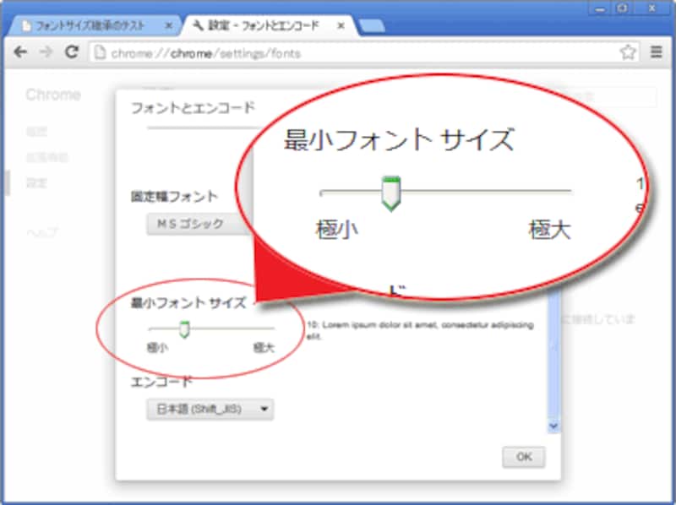Maximize the browser window
676x505 pixels.
623,8
